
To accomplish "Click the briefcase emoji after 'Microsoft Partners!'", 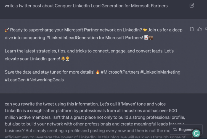I will tap(151, 38).
